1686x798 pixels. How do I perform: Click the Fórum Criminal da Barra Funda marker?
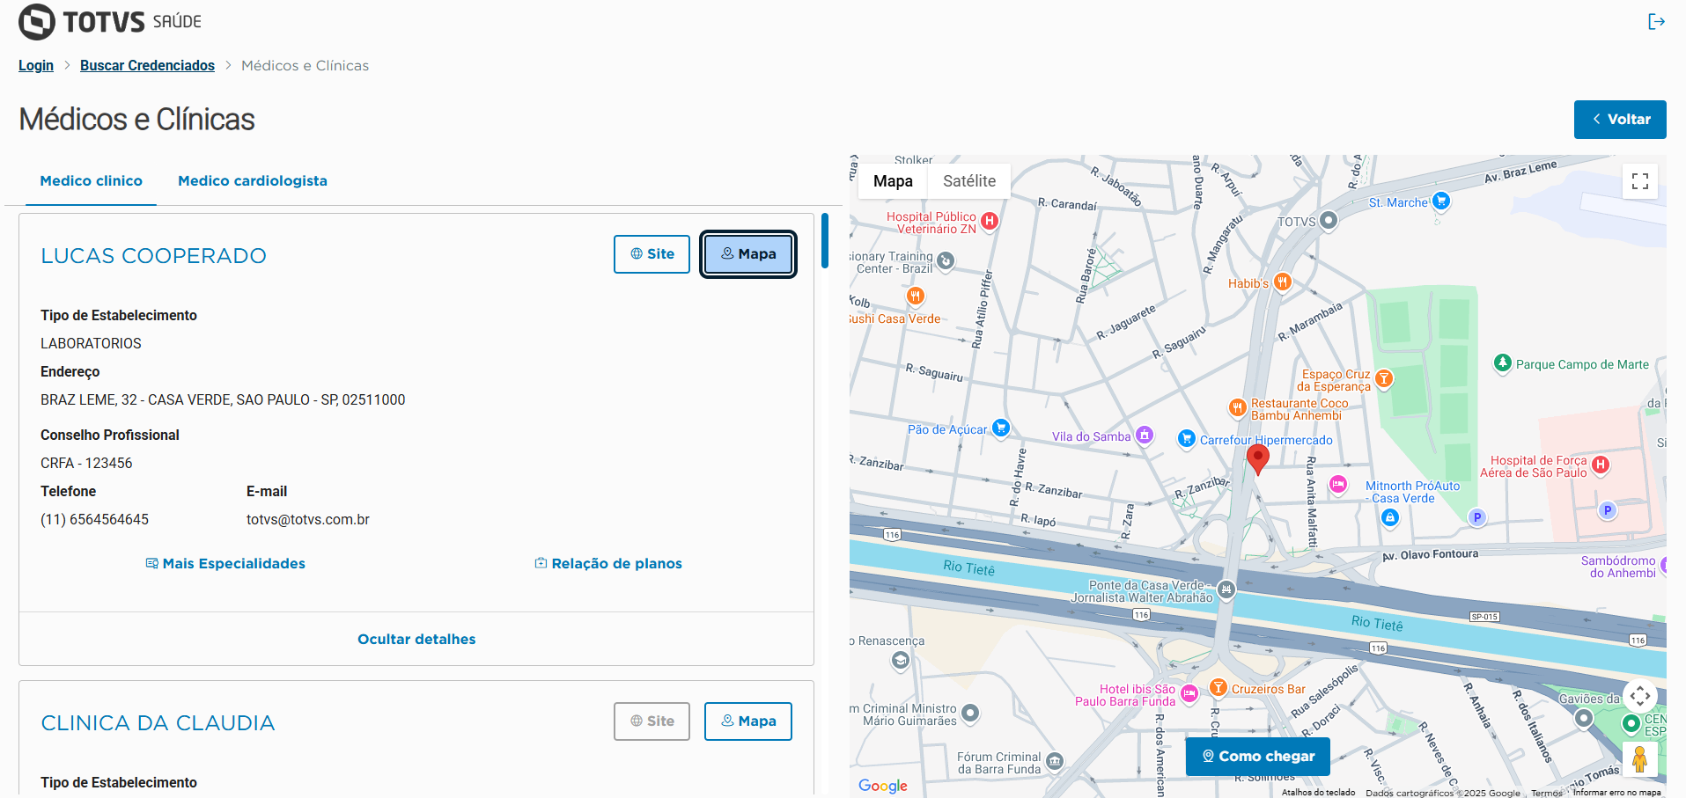click(x=1055, y=761)
